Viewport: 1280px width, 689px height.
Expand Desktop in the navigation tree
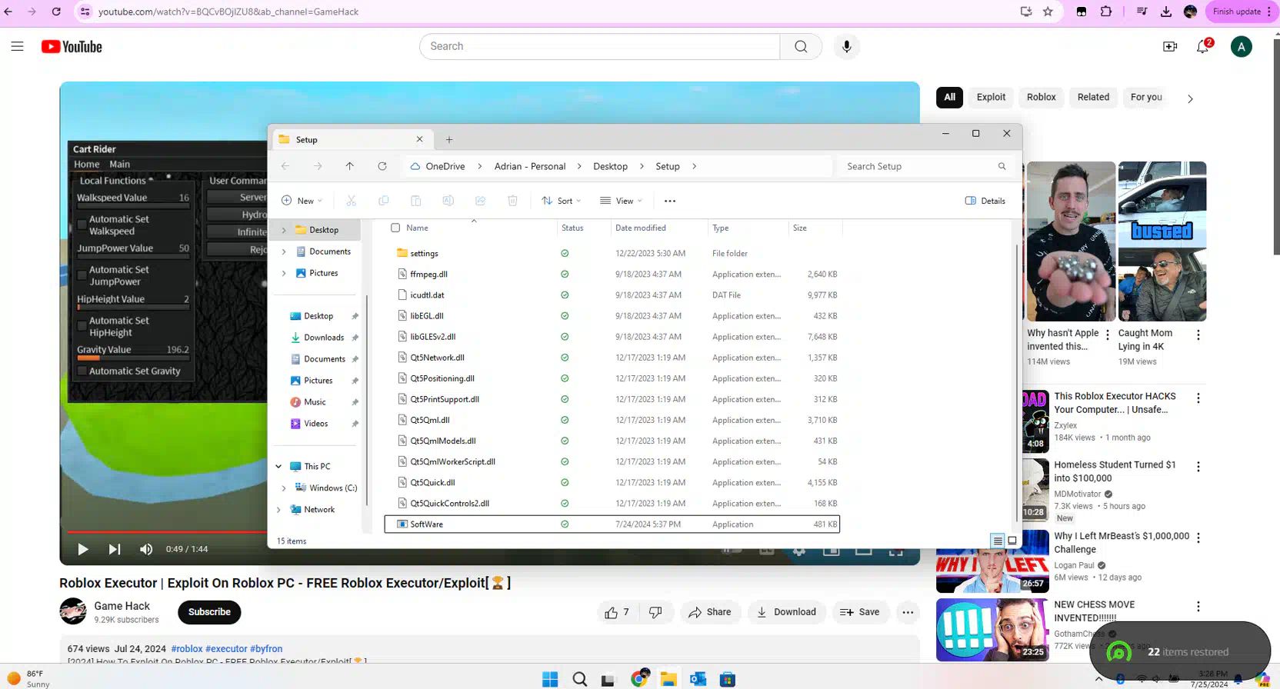(x=284, y=230)
